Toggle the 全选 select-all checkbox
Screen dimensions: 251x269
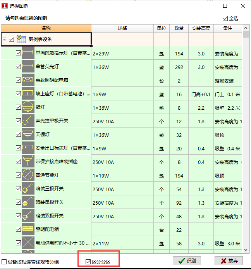[x=225, y=18]
